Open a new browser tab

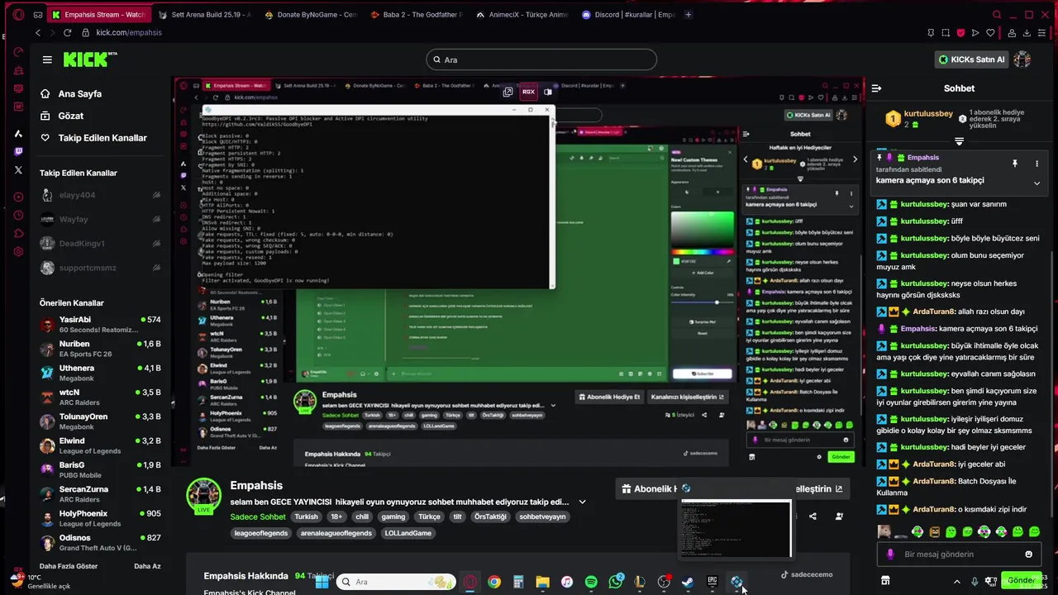click(x=689, y=15)
